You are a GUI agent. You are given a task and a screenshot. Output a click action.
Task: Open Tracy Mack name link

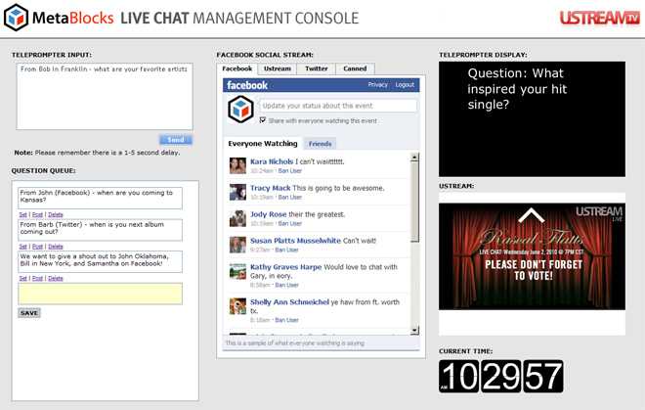point(271,188)
